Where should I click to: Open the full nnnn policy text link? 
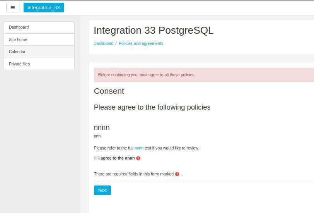tap(139, 148)
